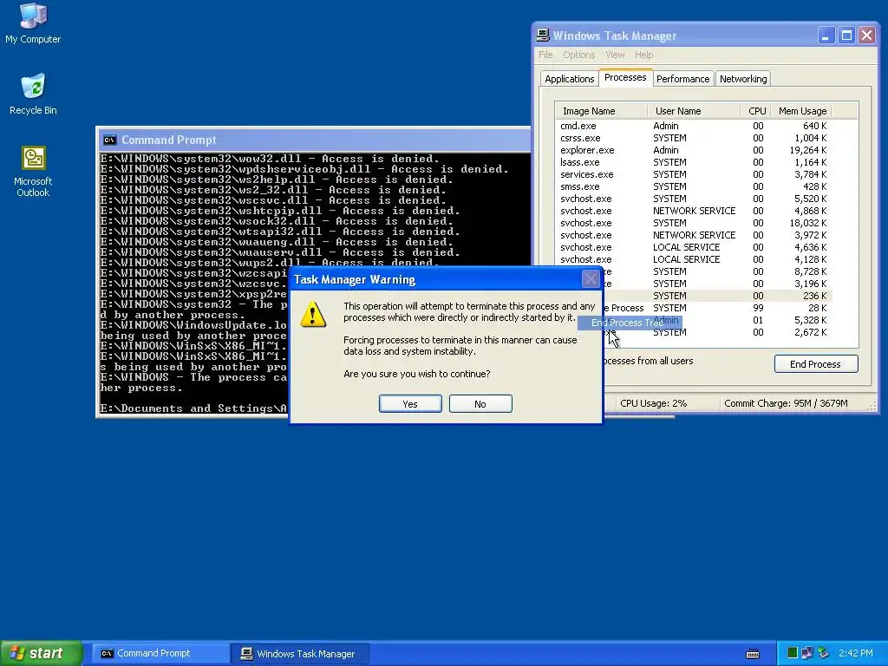Select svchost.exe using 4,636 K memory
This screenshot has width=888, height=666.
693,247
